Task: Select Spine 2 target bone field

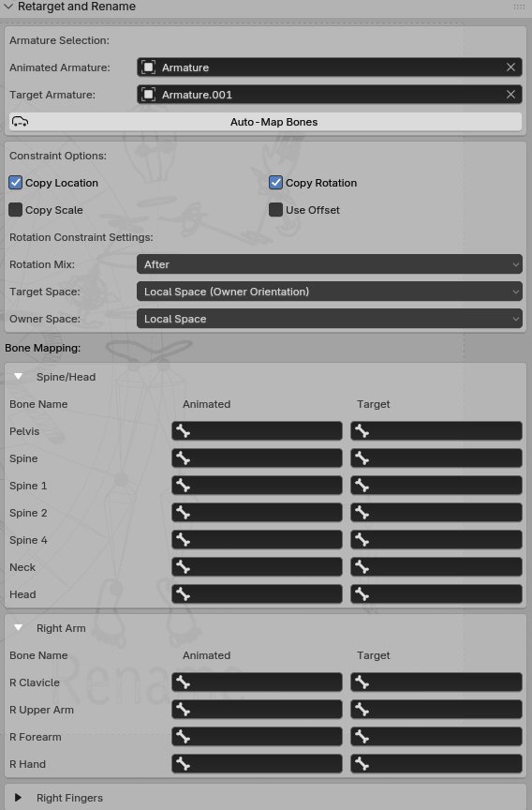Action: [x=436, y=513]
